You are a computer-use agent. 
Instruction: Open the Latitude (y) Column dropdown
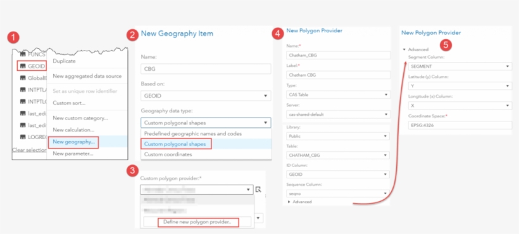pyautogui.click(x=460, y=86)
